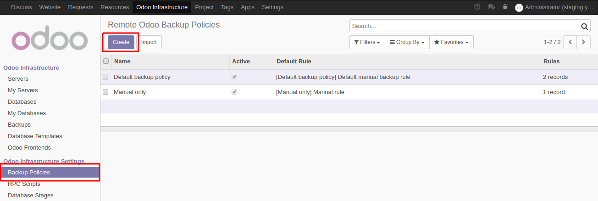
Task: Click the '1-2 / 2' pager text
Action: point(552,42)
